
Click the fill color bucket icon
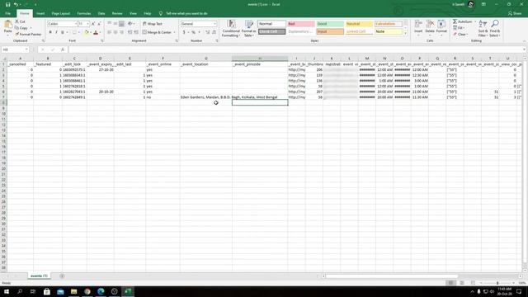tap(86, 32)
